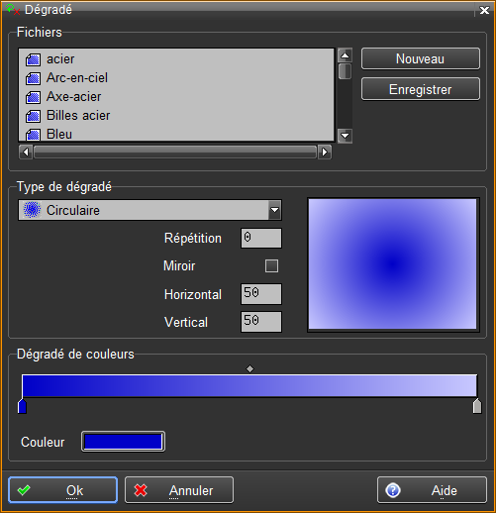Image resolution: width=496 pixels, height=513 pixels.
Task: Save the gradient with Enregistrer
Action: 421,89
